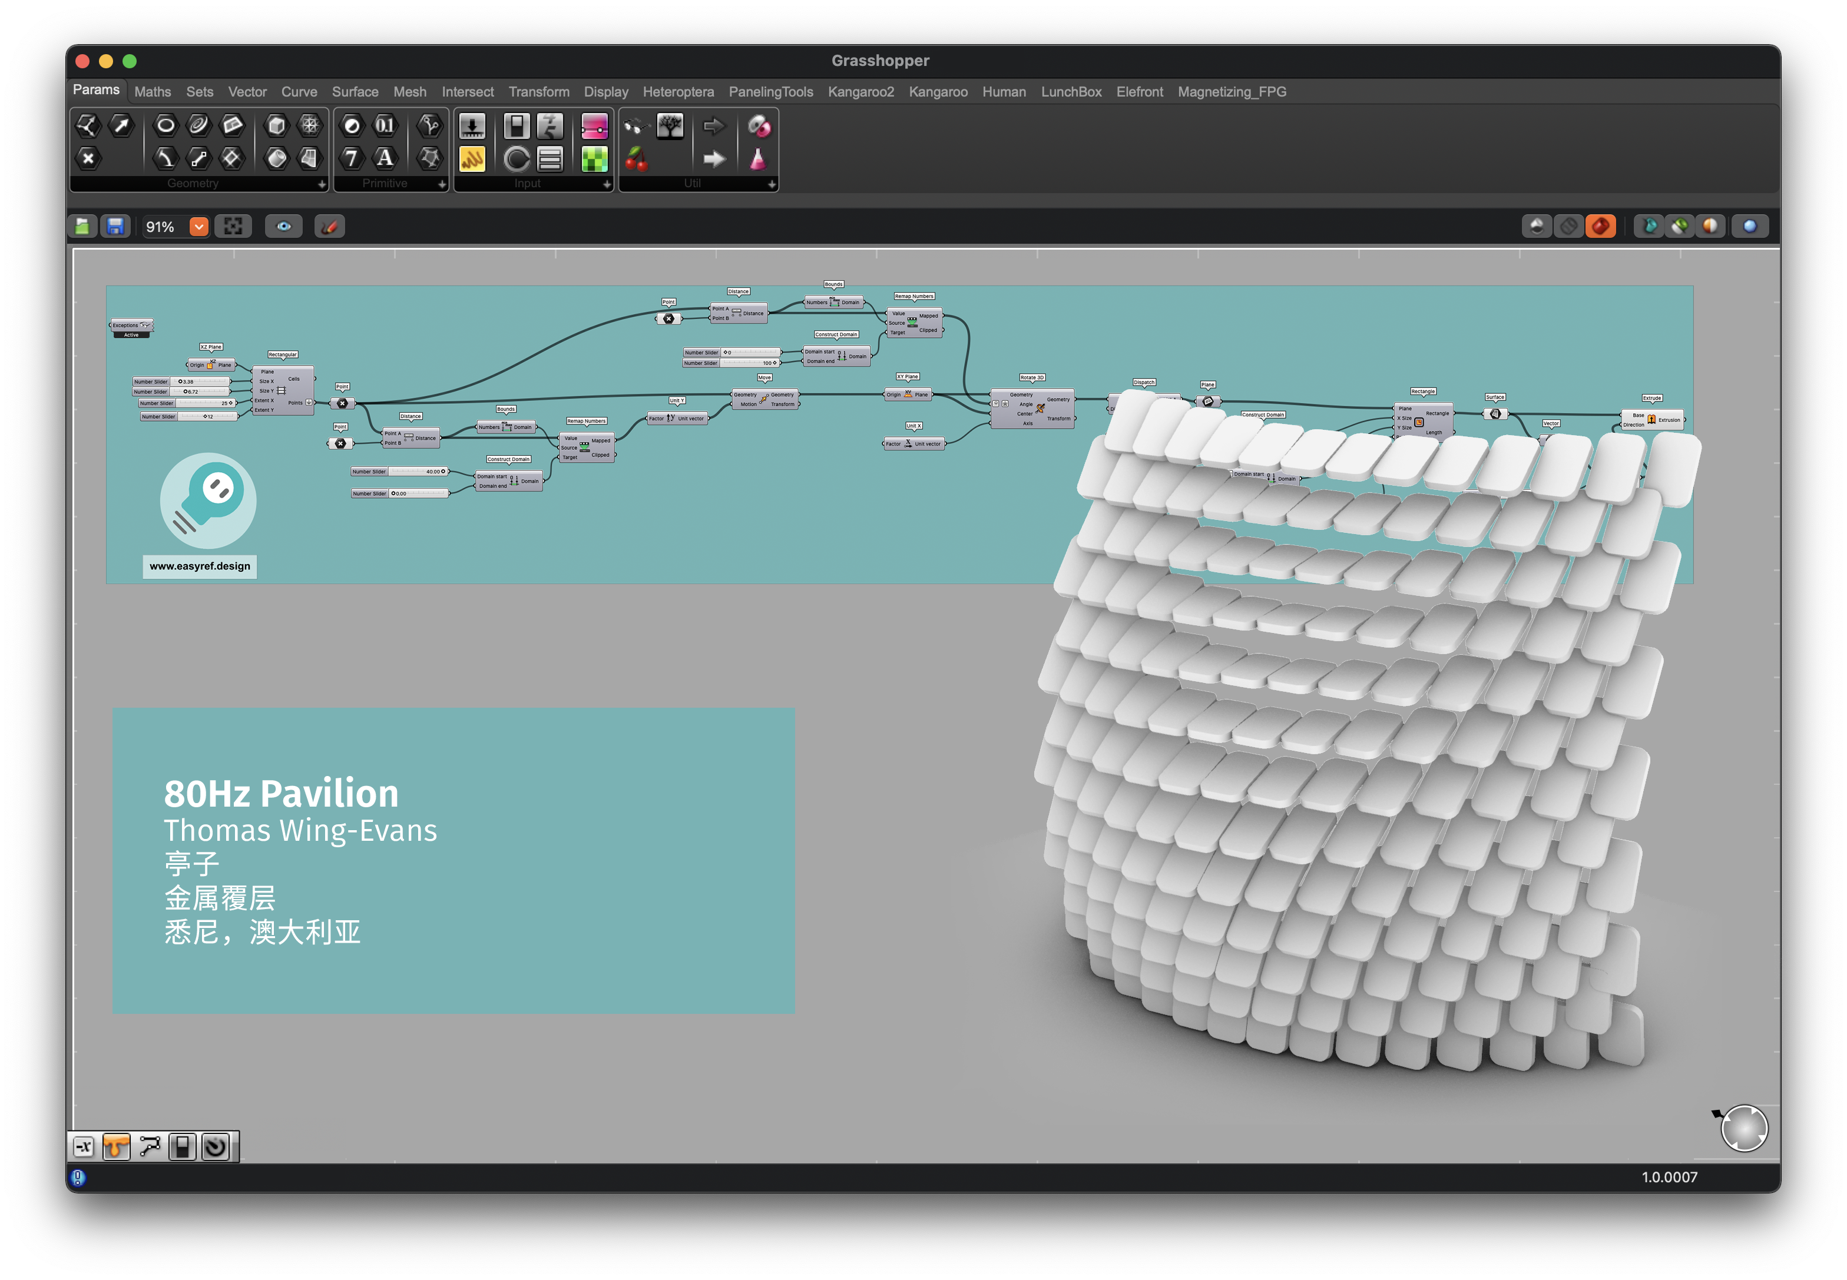The image size is (1847, 1280).
Task: Open the 91% zoom dropdown arrow
Action: point(199,227)
